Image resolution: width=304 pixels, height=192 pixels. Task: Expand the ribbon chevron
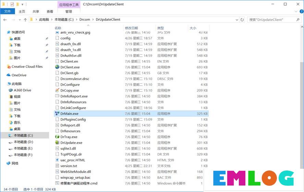click(296, 12)
